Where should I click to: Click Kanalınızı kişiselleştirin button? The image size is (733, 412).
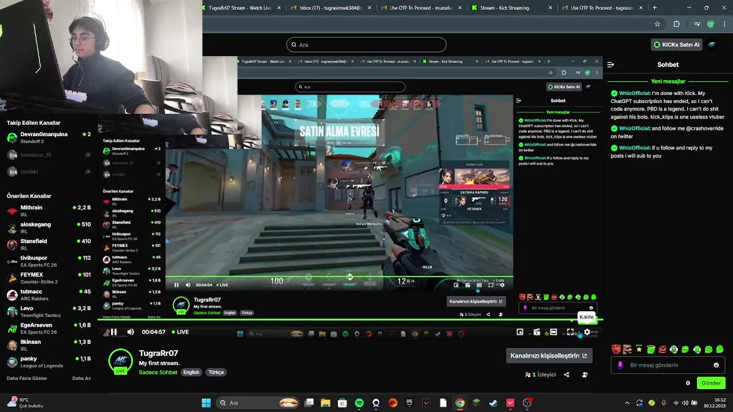[549, 355]
